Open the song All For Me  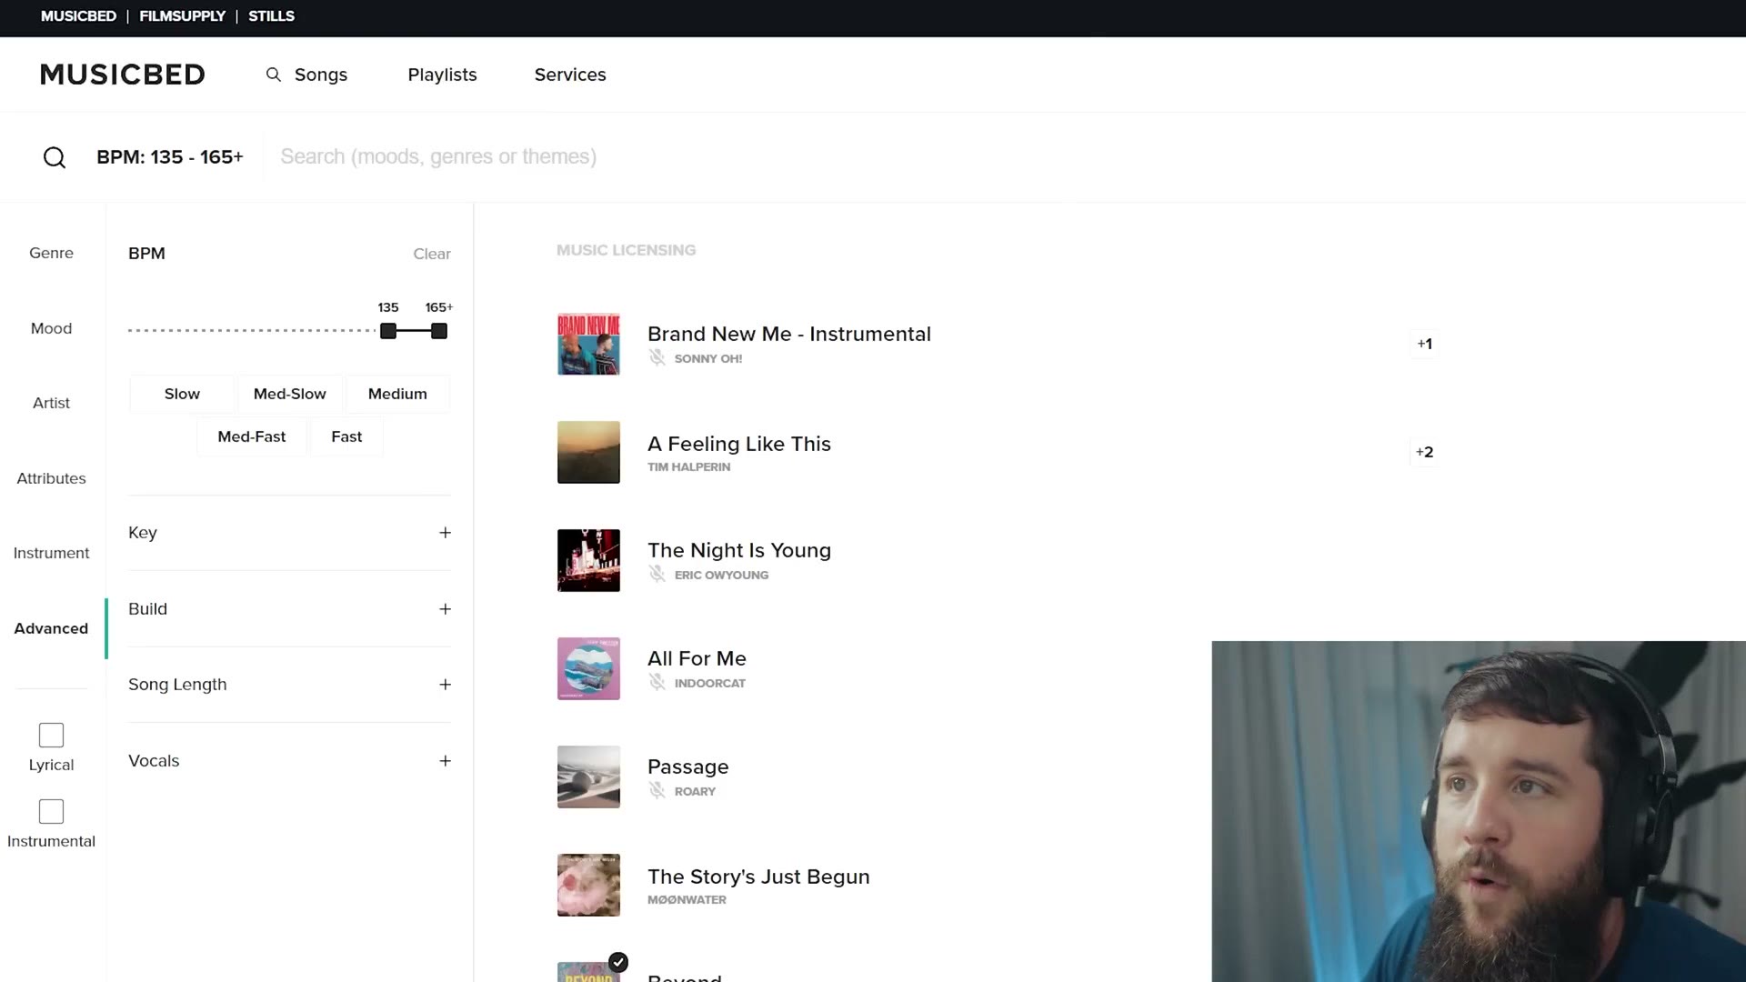click(x=697, y=658)
